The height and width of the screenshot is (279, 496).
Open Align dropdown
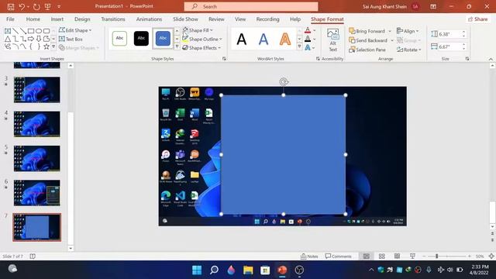pyautogui.click(x=408, y=31)
